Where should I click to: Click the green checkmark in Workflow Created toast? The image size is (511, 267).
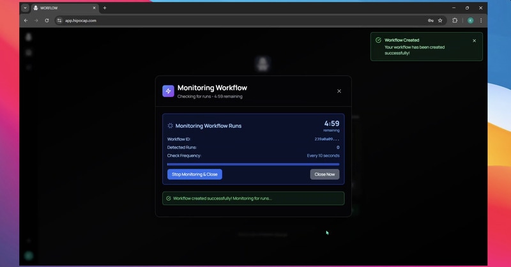point(378,40)
